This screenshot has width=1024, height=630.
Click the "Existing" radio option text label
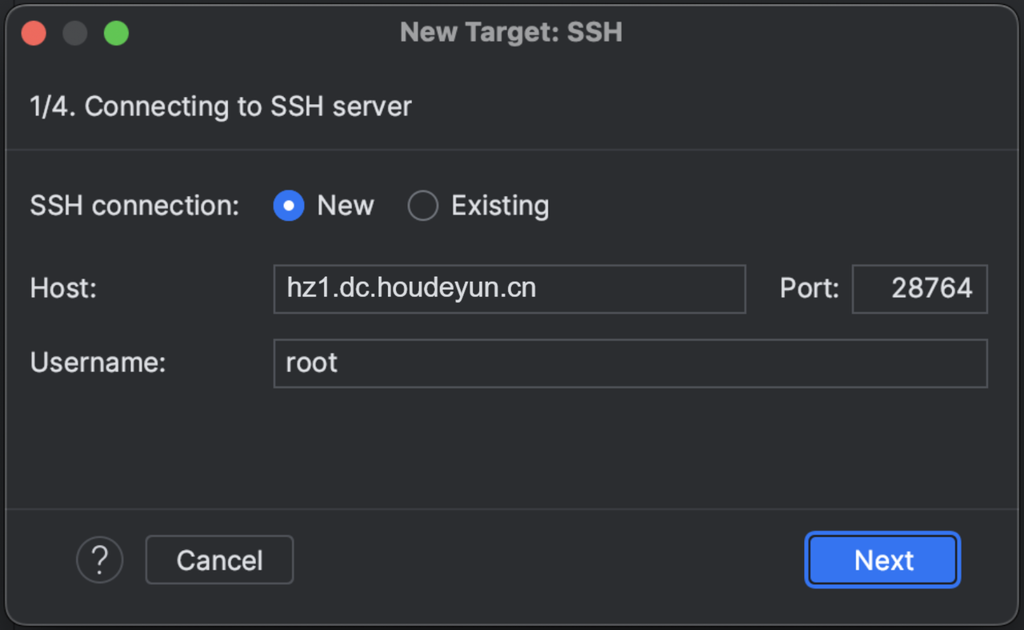click(500, 206)
